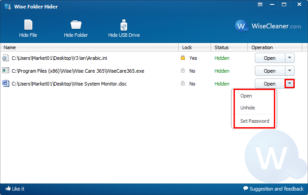Click the Hide File icon
Screen dimensions: 308x195
tap(28, 25)
